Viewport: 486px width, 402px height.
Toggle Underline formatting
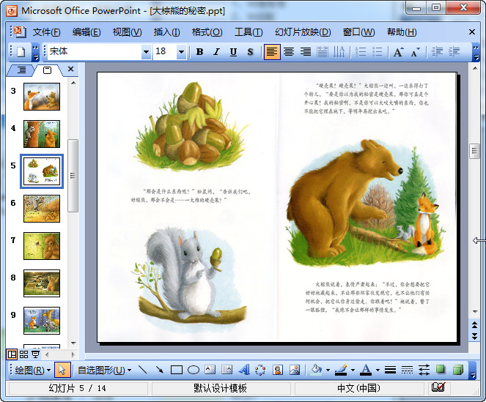pyautogui.click(x=233, y=52)
